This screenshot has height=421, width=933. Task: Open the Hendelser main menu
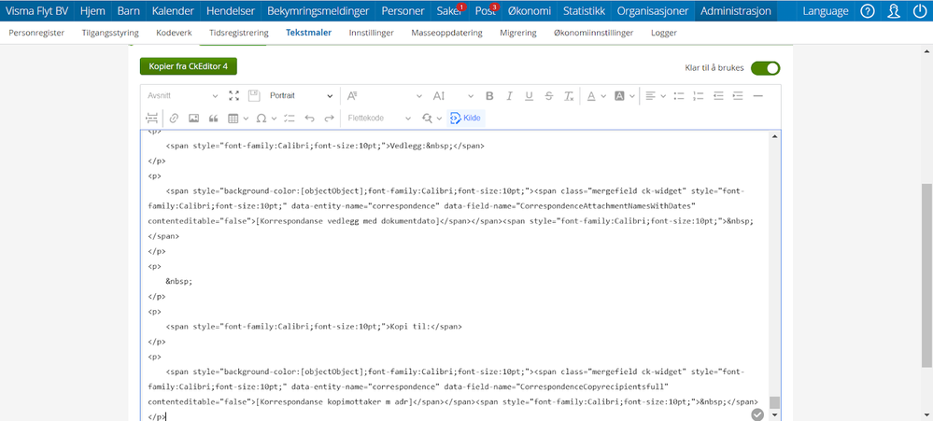pos(231,10)
